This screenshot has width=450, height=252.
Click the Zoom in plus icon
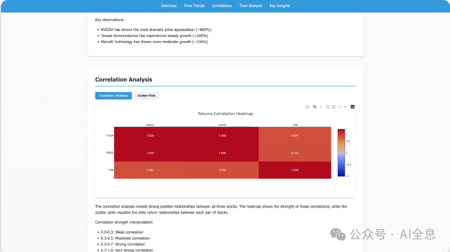(328, 107)
